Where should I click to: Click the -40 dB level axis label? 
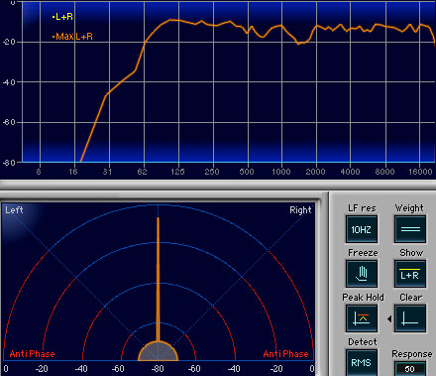tap(9, 82)
